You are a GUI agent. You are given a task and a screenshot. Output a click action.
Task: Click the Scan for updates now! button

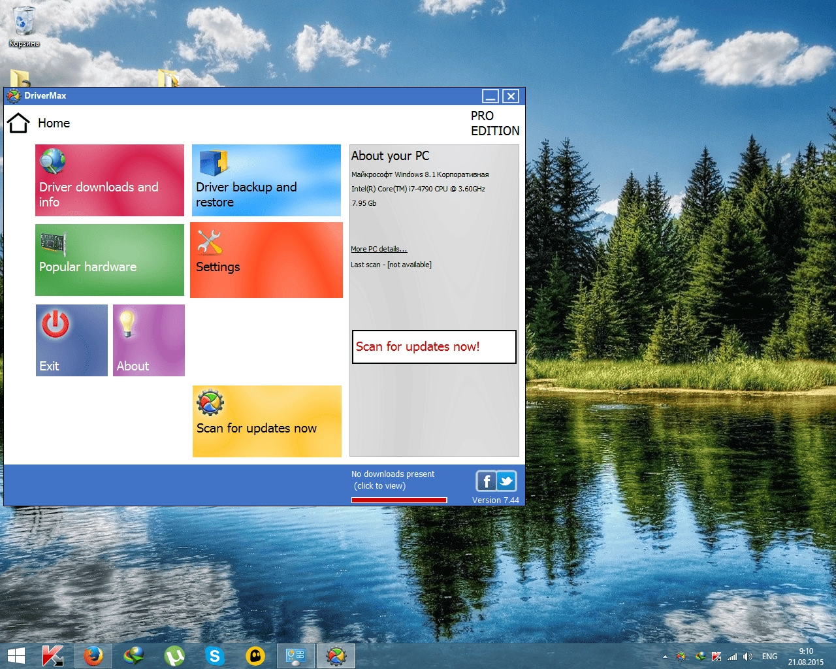434,346
